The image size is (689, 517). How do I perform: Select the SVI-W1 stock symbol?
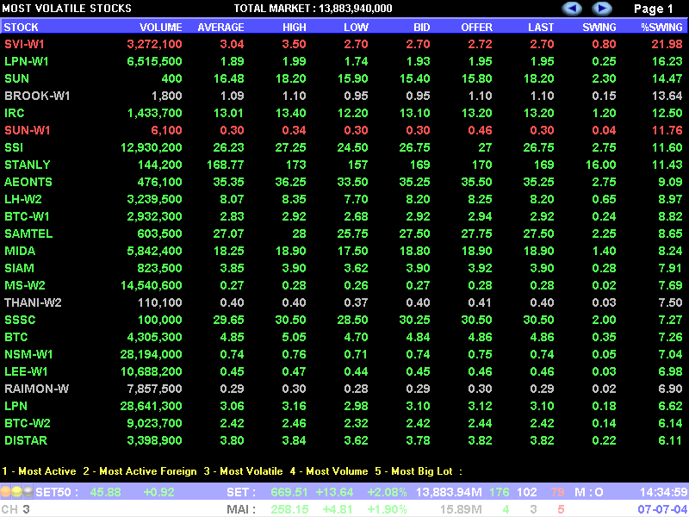(x=25, y=45)
